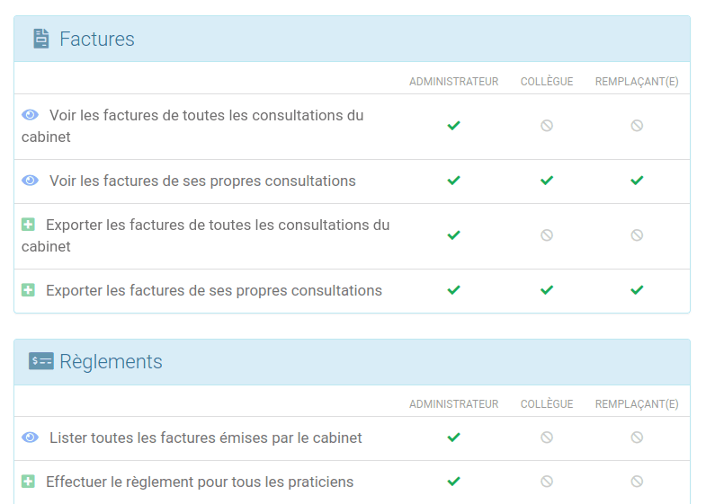706x504 pixels.
Task: Click Collègue denied icon for 'Lister toutes les factures émises'
Action: pyautogui.click(x=547, y=437)
